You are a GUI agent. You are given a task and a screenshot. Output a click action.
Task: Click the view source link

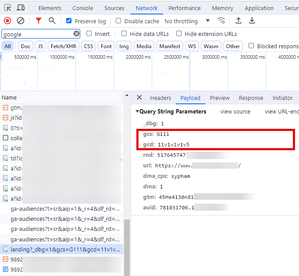click(235, 112)
